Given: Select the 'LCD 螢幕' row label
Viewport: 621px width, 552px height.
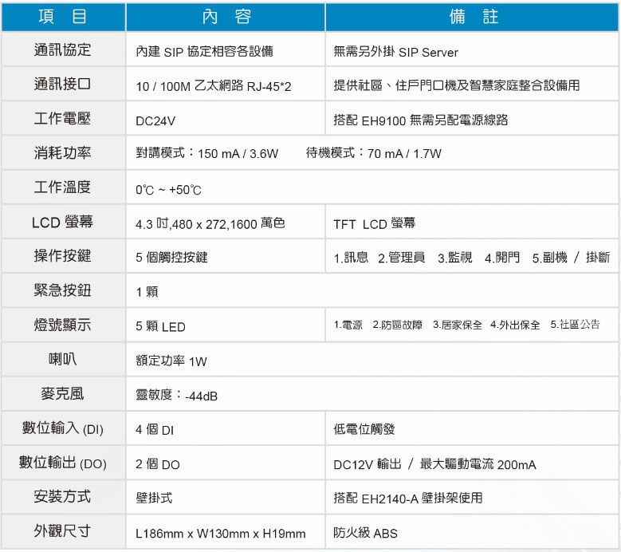Looking at the screenshot, I should (62, 222).
